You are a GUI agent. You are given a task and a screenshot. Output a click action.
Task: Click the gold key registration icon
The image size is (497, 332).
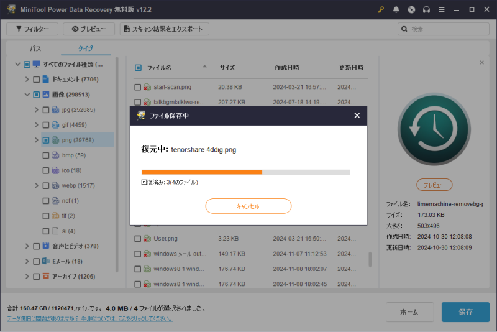tap(381, 10)
